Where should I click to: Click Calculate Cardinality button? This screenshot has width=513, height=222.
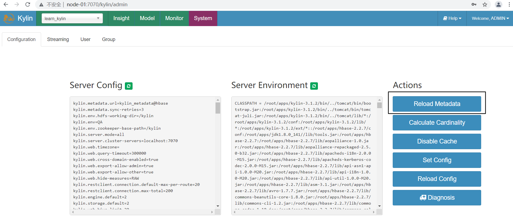pos(437,123)
